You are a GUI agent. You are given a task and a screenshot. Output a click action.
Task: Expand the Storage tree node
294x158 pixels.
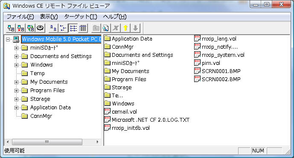tap(17, 99)
